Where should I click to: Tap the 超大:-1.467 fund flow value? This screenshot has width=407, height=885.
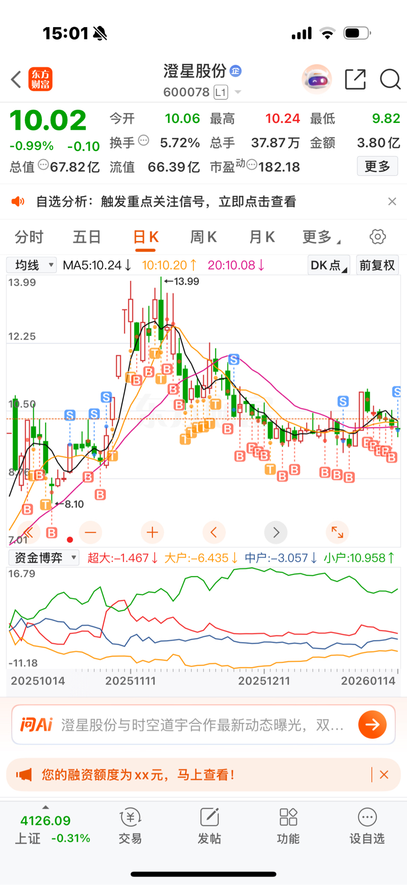[x=122, y=557]
